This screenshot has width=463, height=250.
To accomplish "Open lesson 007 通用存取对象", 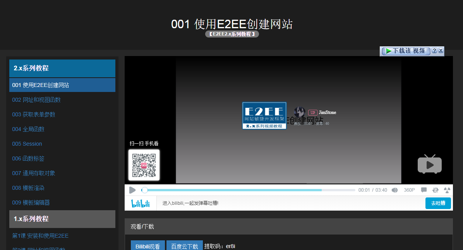I will 34,173.
